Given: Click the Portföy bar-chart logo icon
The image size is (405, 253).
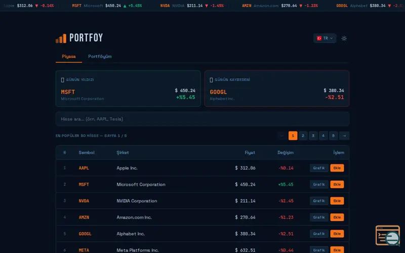Looking at the screenshot, I should pos(61,38).
